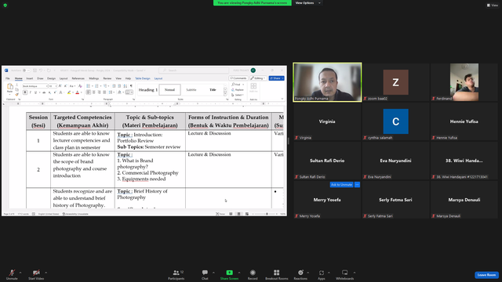Switch to the Review ribbon tab
The image size is (502, 282).
[107, 78]
